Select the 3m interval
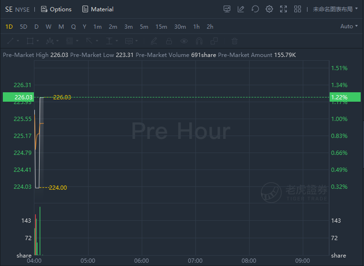Screen dimensions: 364x266 point(129,27)
